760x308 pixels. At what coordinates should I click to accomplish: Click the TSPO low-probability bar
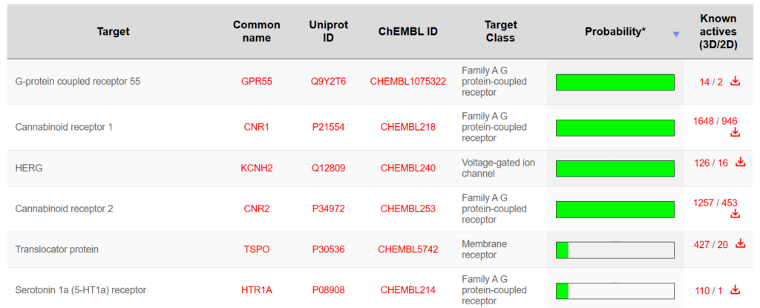[615, 250]
